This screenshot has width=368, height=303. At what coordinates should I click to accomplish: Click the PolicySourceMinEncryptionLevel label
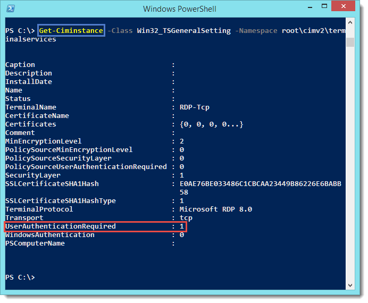[x=69, y=149]
